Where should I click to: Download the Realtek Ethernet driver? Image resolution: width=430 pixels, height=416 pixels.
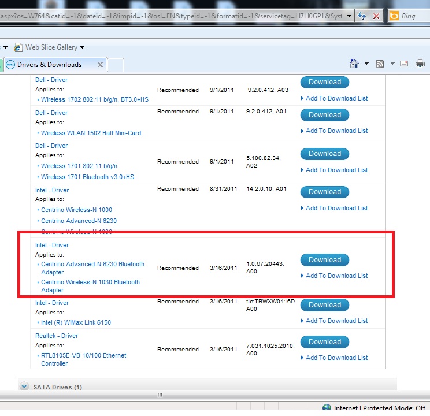(x=325, y=342)
